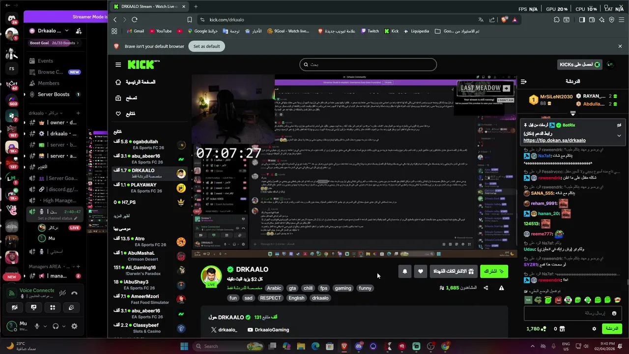Share the DRKAALO stream
The height and width of the screenshot is (354, 629).
tap(486, 288)
